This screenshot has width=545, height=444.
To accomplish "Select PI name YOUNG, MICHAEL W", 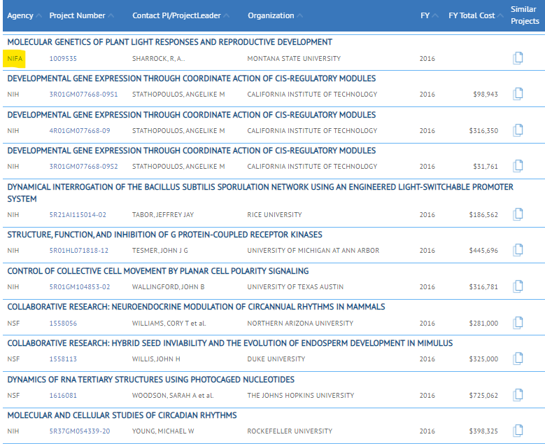I will point(163,431).
